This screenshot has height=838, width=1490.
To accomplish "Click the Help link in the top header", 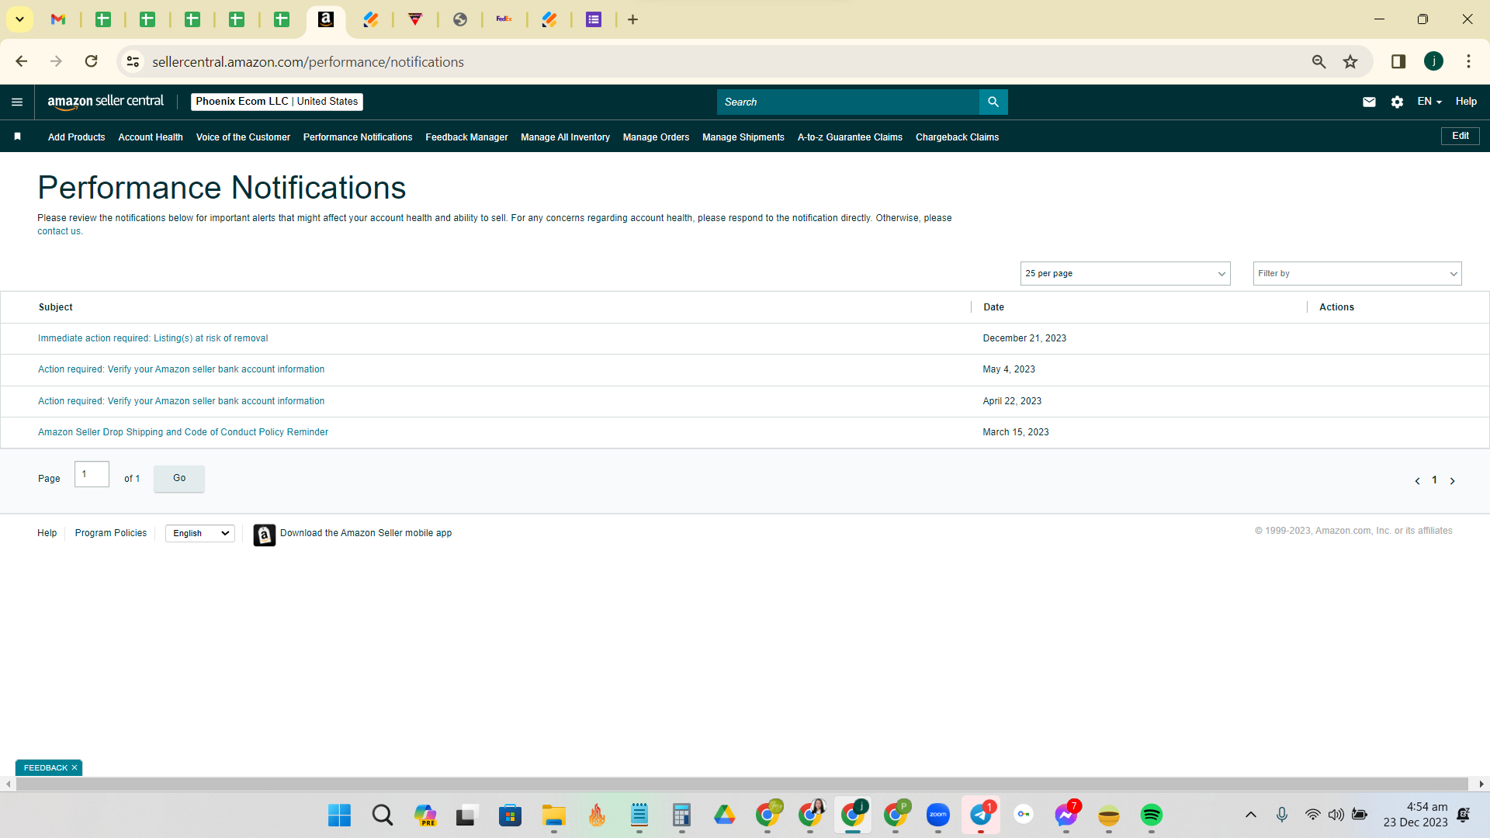I will point(1466,102).
